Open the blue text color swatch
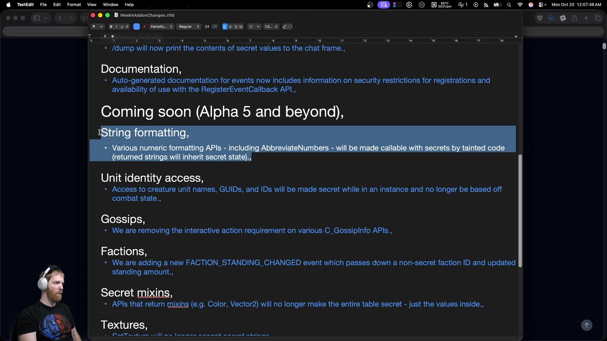This screenshot has width=607, height=341. click(x=137, y=27)
